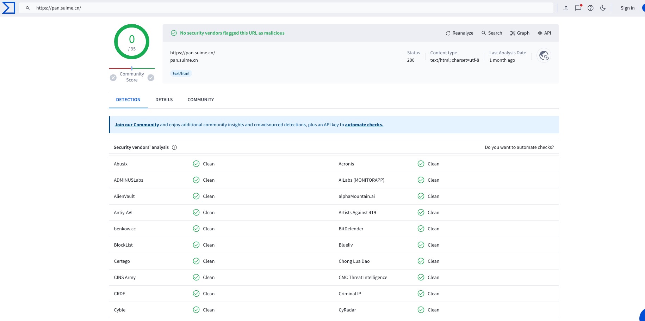Click the API button
The height and width of the screenshot is (321, 645).
pyautogui.click(x=544, y=33)
